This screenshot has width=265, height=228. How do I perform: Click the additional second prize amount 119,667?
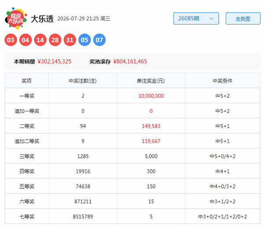151,141
